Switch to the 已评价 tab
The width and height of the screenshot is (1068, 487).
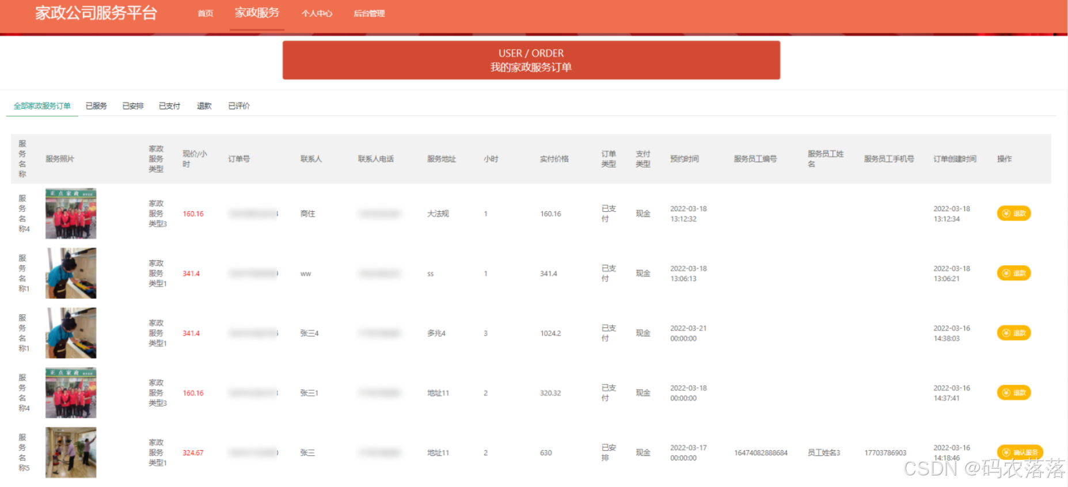239,106
